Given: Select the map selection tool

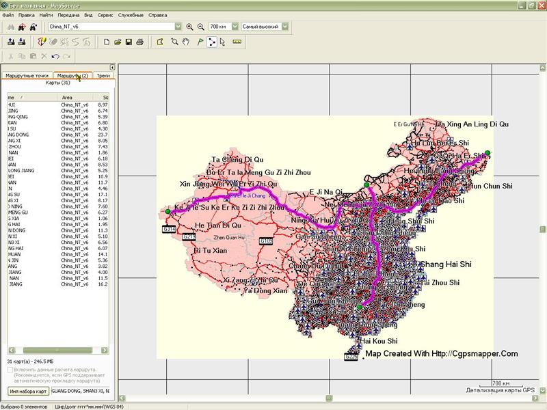Looking at the screenshot, I should 160,42.
